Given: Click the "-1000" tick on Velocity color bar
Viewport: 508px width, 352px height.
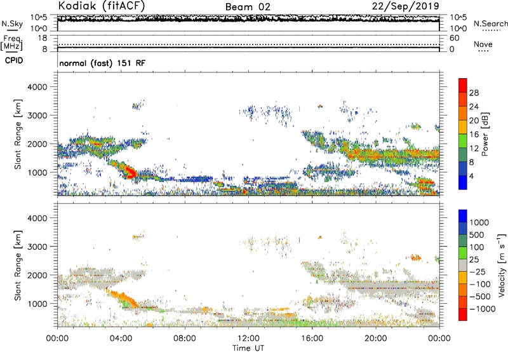Looking at the screenshot, I should coord(482,309).
